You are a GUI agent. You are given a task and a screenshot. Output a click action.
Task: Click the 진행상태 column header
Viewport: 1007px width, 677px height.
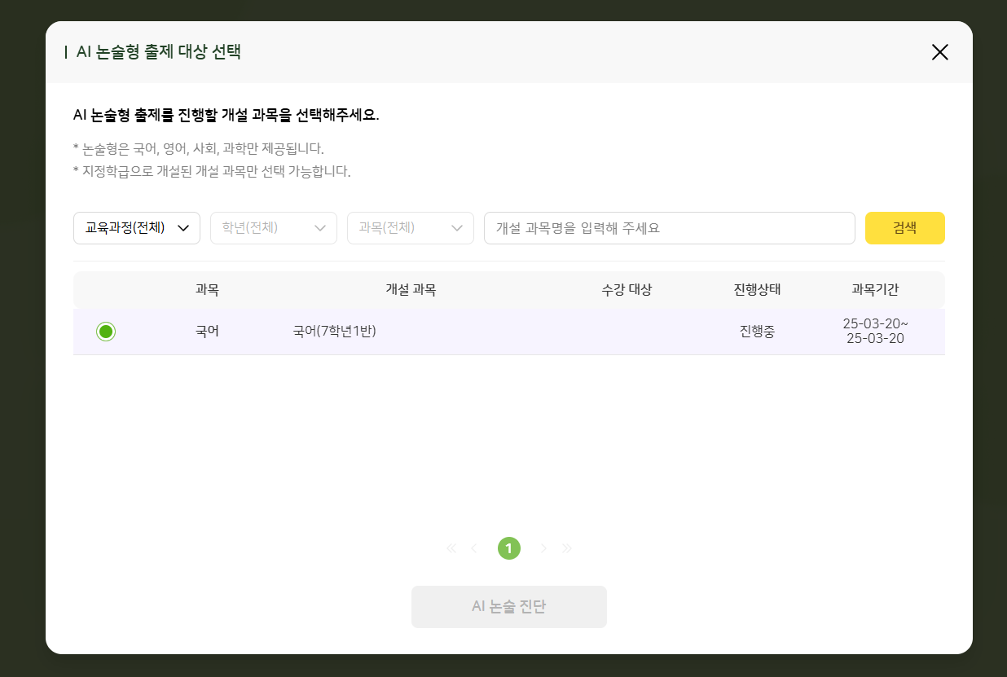pyautogui.click(x=757, y=289)
